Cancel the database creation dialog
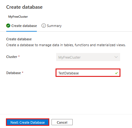The height and width of the screenshot is (128, 132). pyautogui.click(x=62, y=122)
